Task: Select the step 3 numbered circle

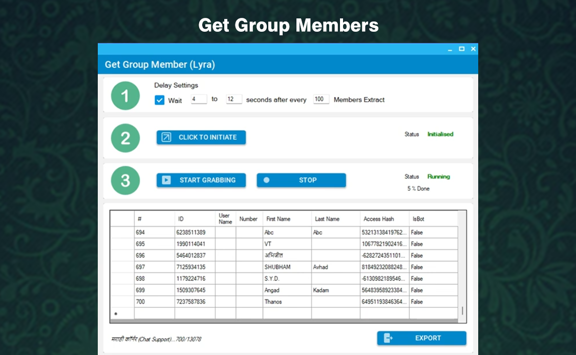Action: pos(125,180)
